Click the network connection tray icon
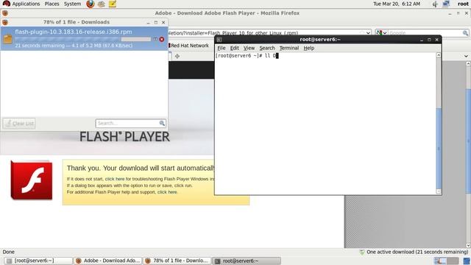 click(x=446, y=4)
